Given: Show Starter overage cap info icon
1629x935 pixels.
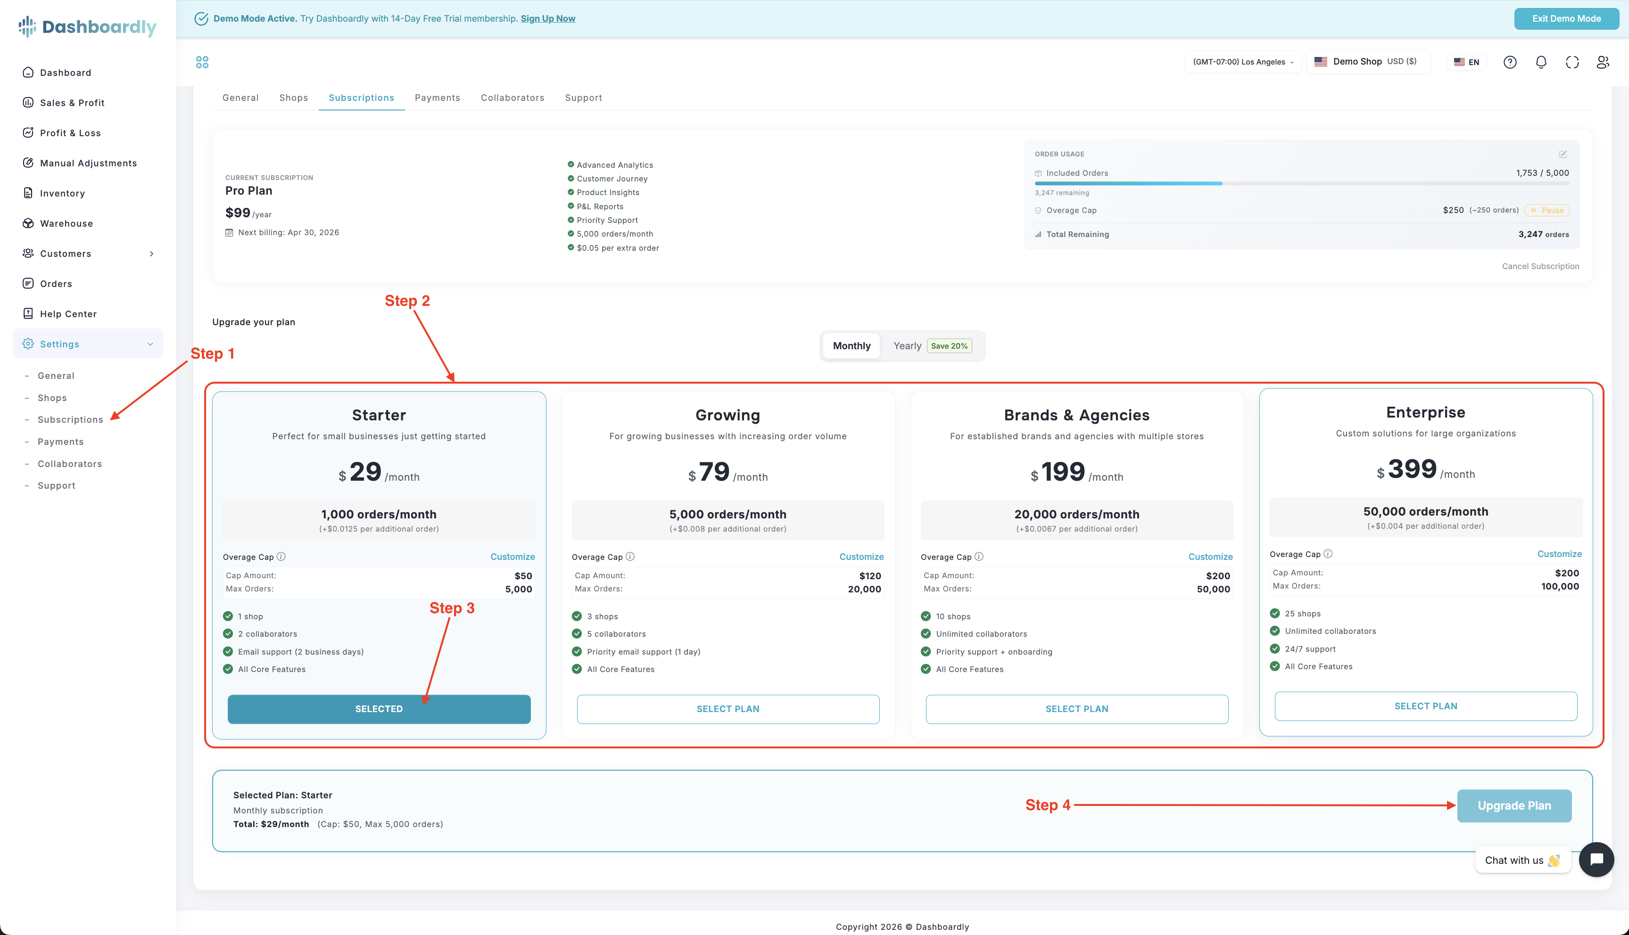Looking at the screenshot, I should [x=281, y=557].
